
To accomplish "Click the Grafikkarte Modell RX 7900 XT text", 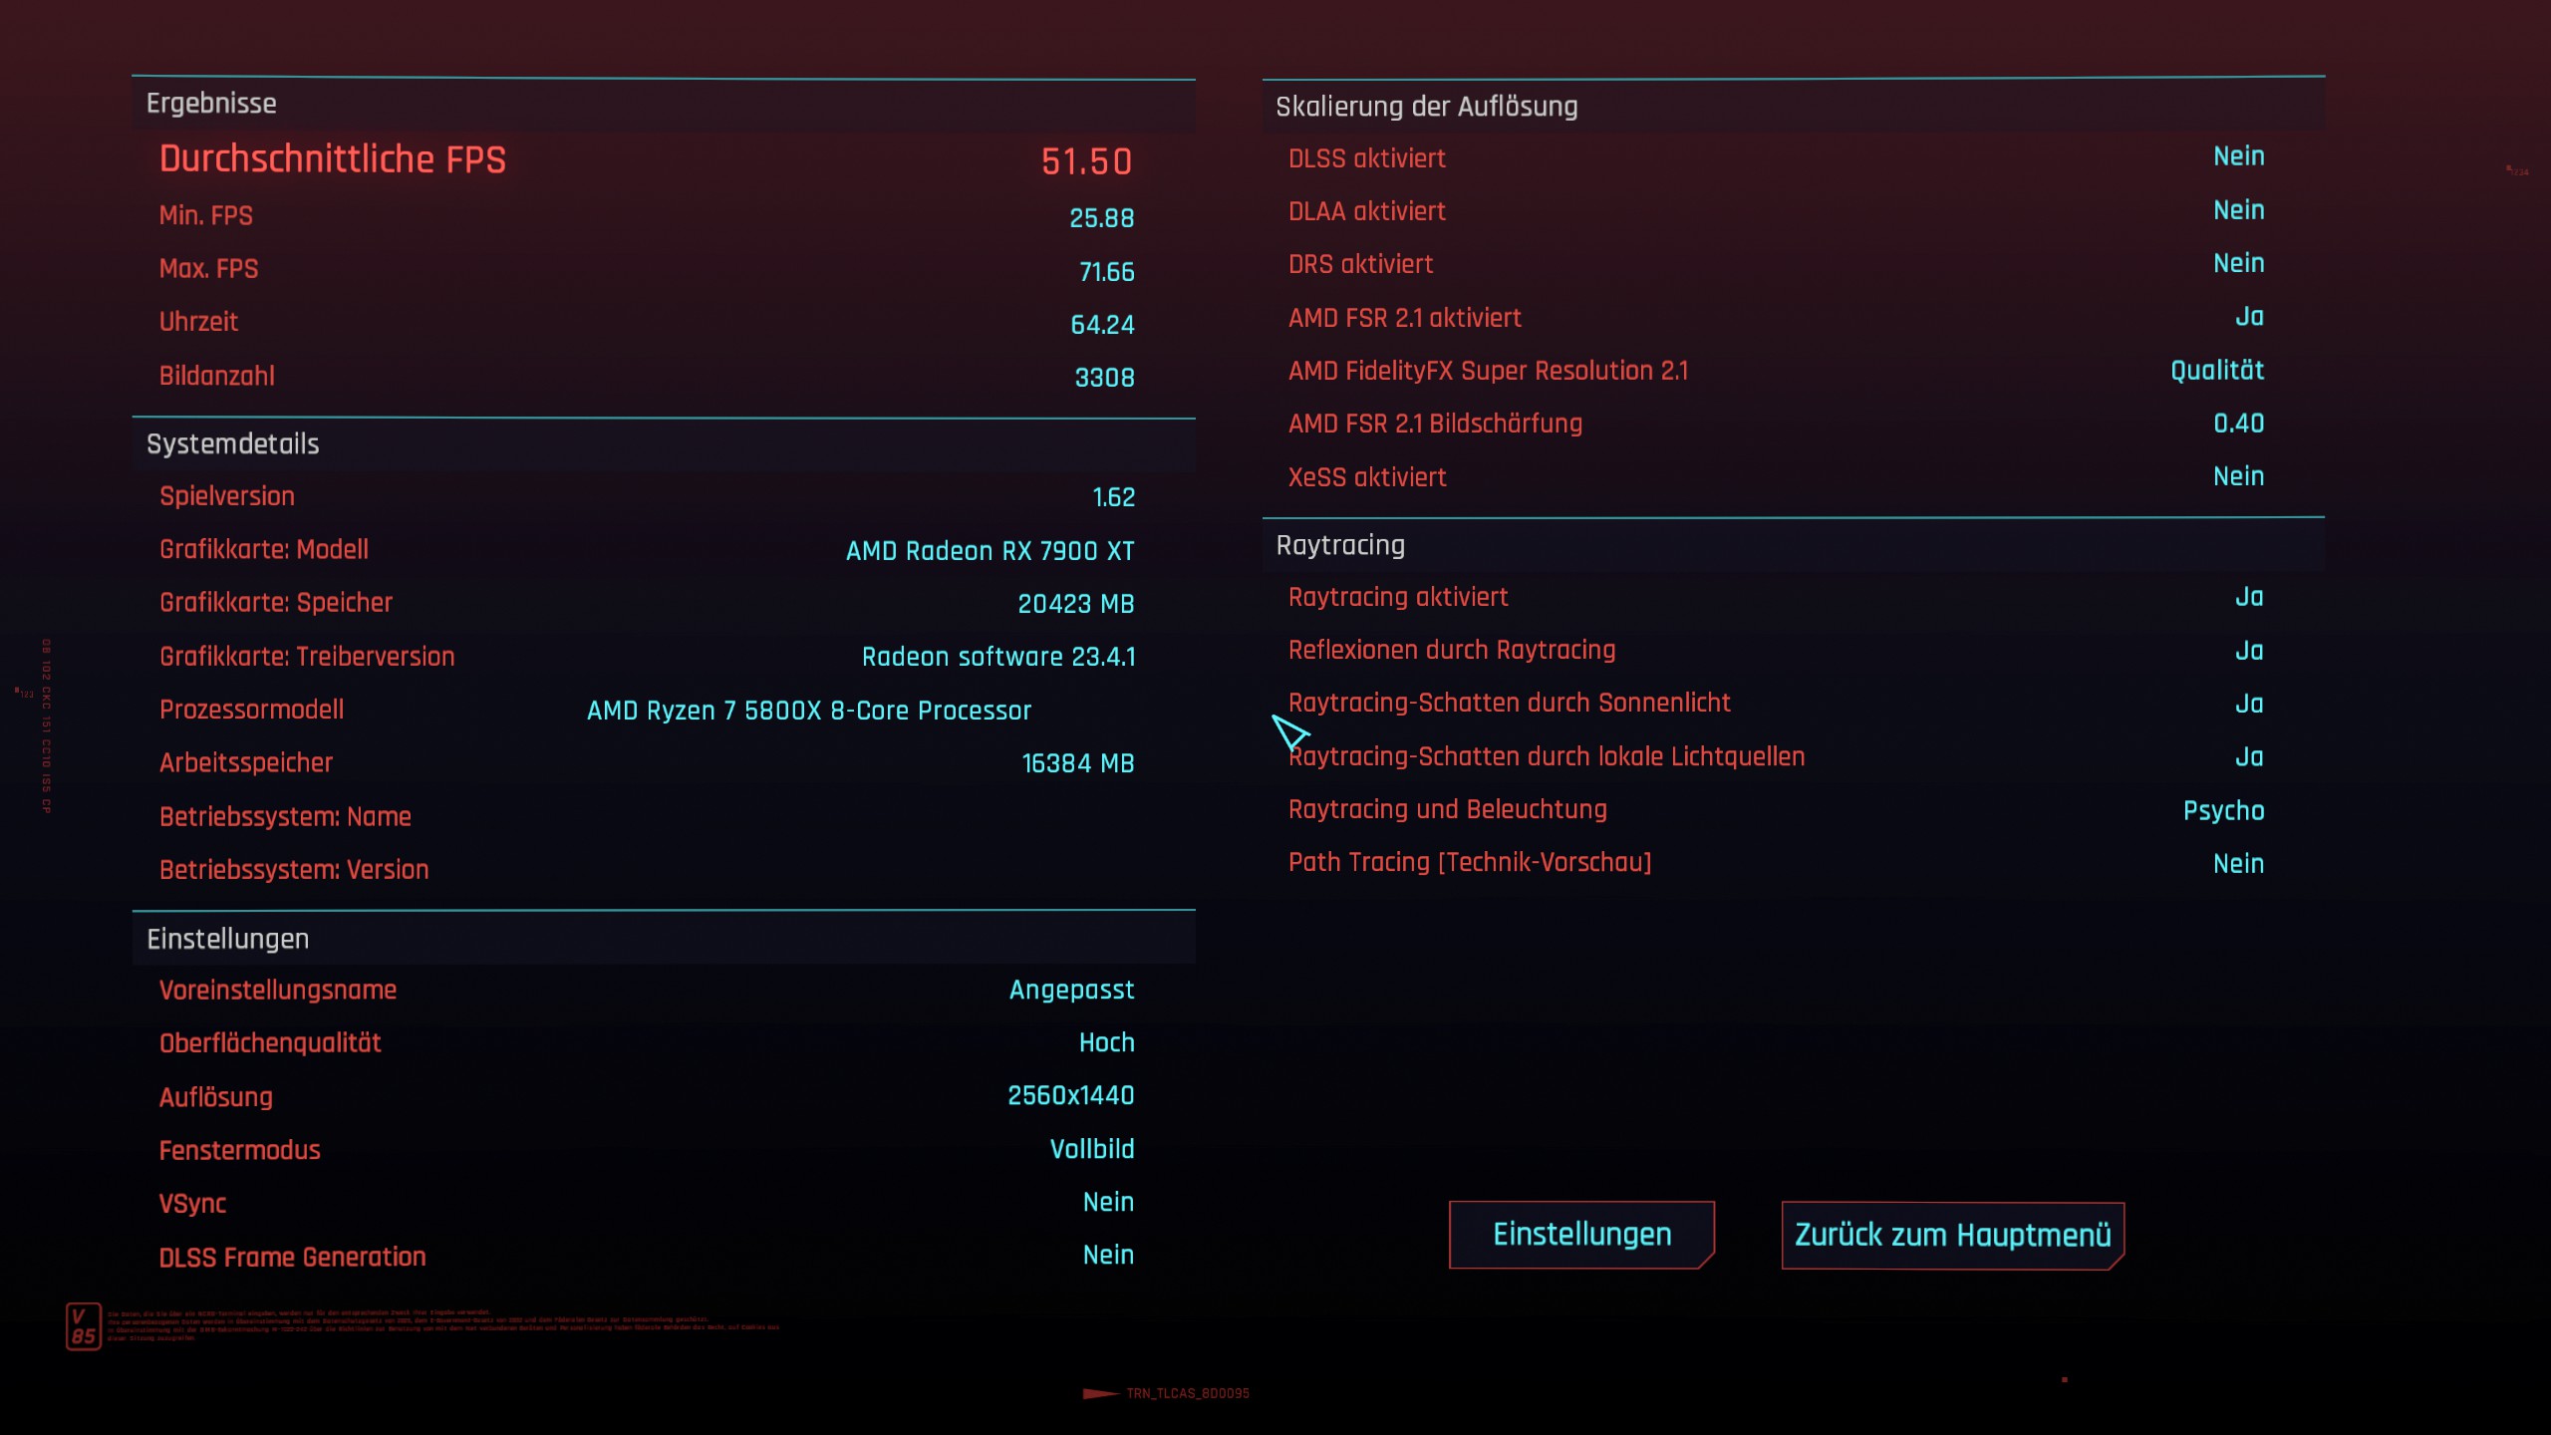I will pyautogui.click(x=990, y=551).
